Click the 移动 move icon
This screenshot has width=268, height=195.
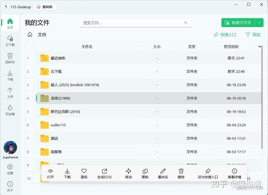(129, 171)
